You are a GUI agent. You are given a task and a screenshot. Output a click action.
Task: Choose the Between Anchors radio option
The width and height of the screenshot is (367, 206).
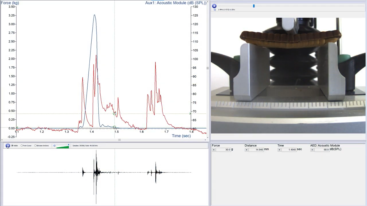(x=35, y=146)
